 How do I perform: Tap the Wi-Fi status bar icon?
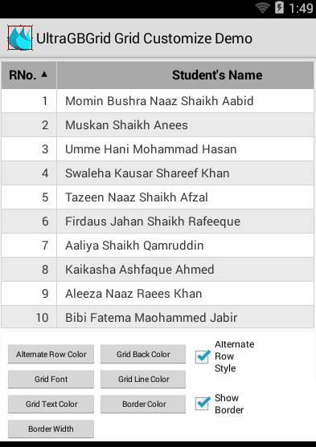[263, 8]
